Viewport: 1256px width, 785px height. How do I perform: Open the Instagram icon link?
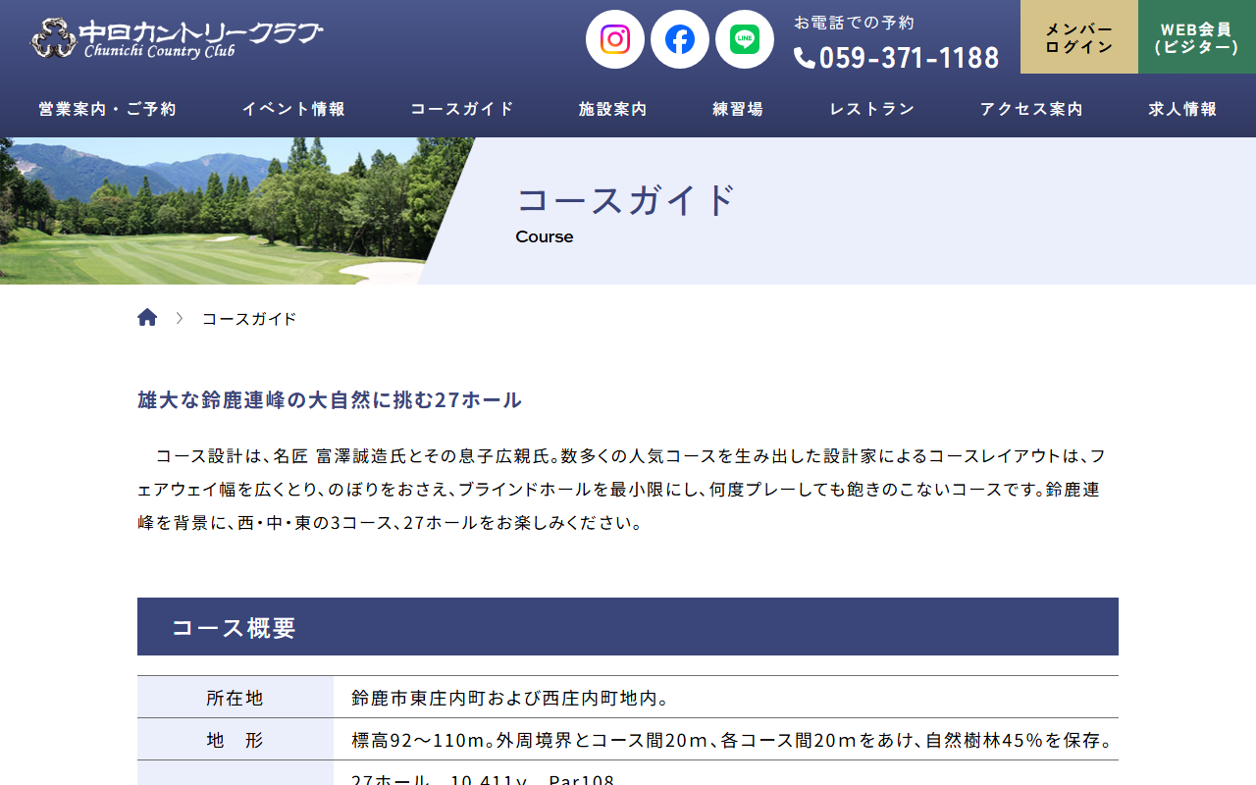coord(615,39)
